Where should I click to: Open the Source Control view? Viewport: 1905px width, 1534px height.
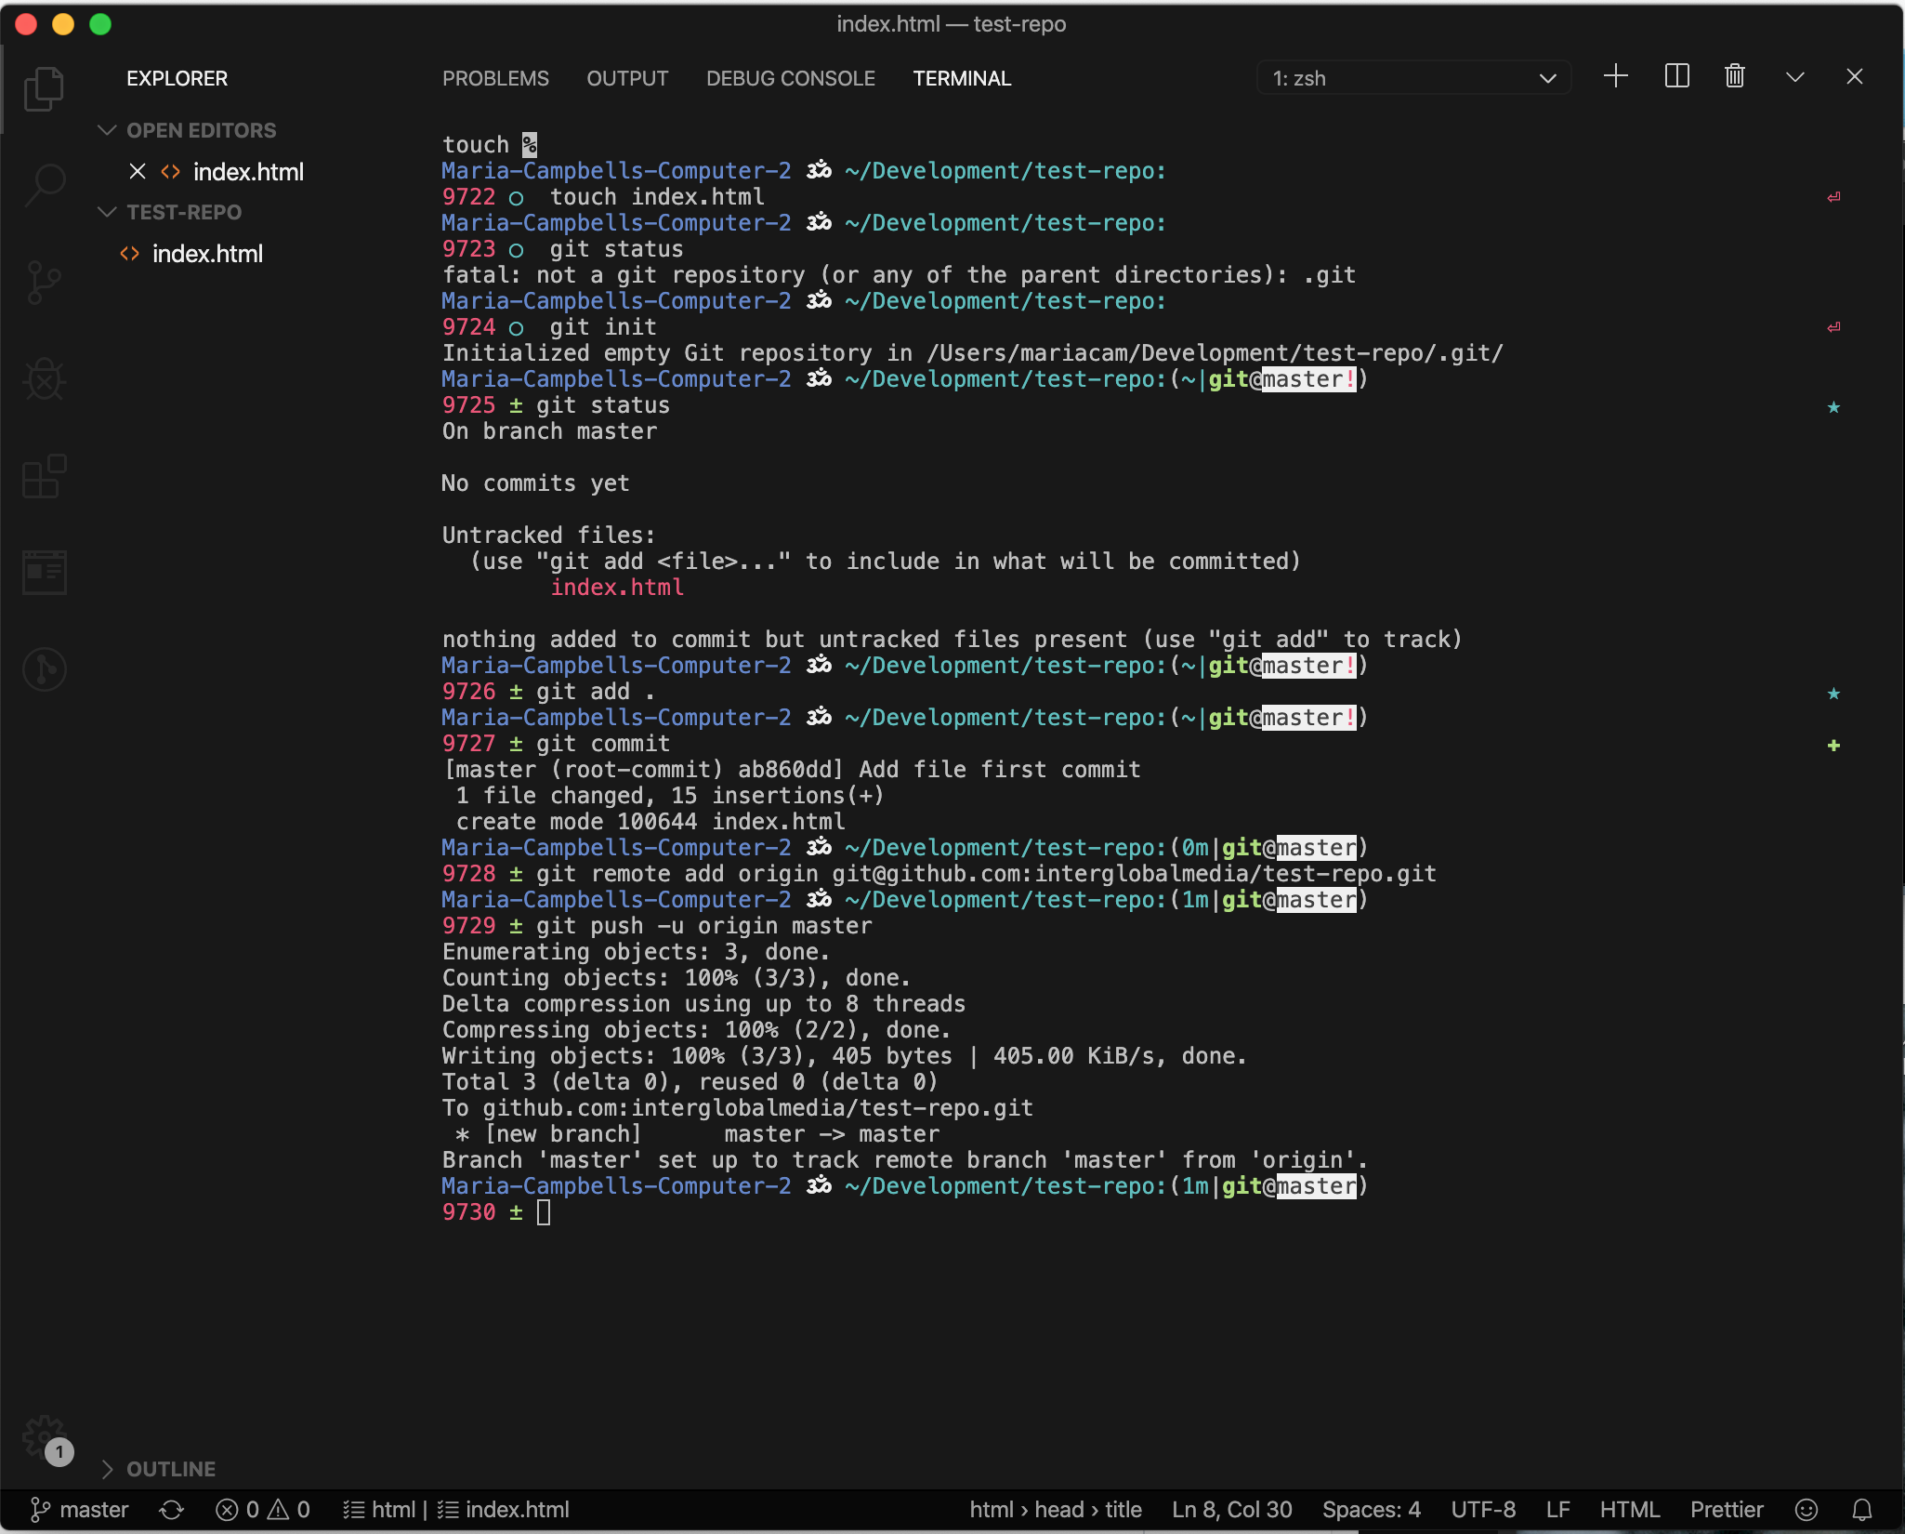[44, 281]
